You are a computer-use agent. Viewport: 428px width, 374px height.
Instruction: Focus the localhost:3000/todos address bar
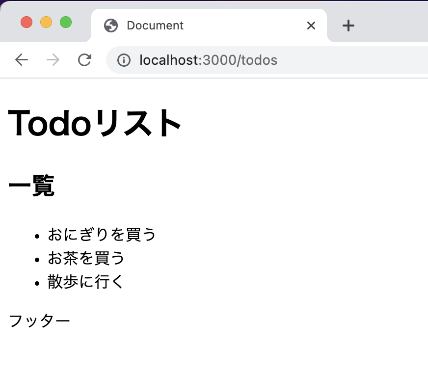(x=267, y=60)
